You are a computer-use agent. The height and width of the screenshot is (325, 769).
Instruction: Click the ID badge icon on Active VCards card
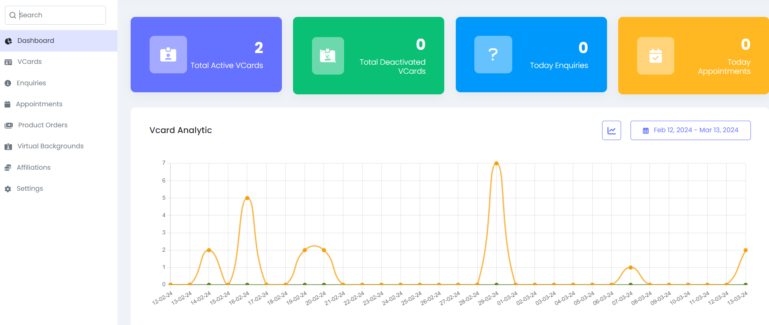(x=168, y=55)
